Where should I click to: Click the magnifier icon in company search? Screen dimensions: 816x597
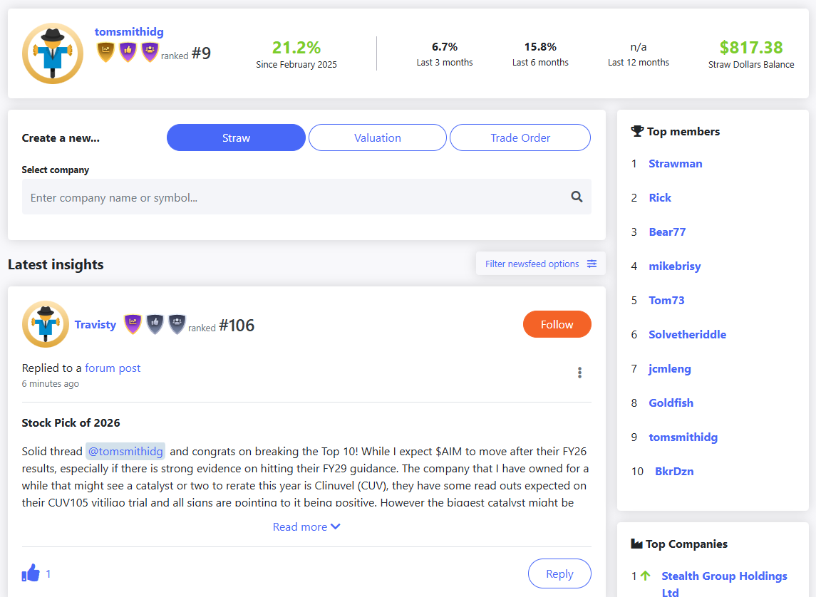[577, 197]
